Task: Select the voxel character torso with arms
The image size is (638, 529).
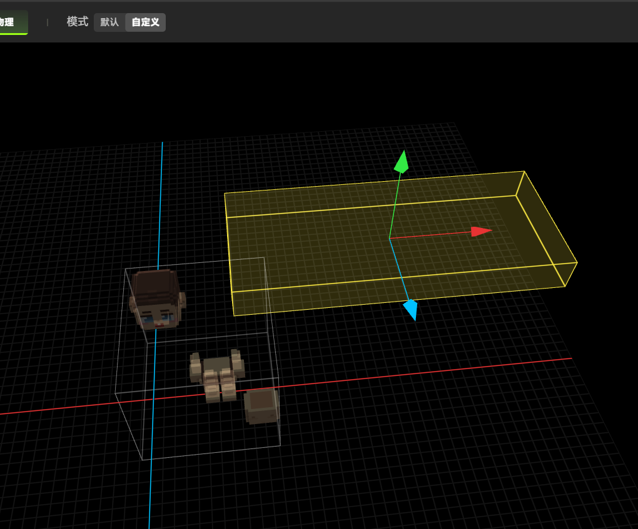Action: tap(217, 373)
